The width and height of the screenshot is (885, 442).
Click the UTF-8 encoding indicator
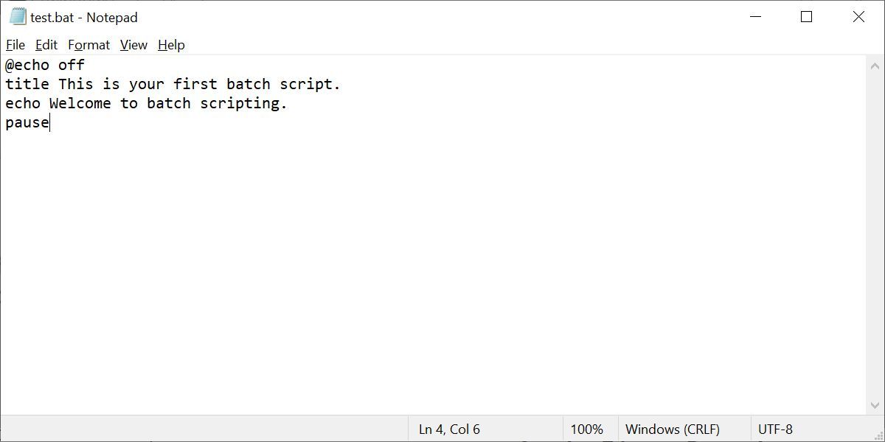click(775, 429)
